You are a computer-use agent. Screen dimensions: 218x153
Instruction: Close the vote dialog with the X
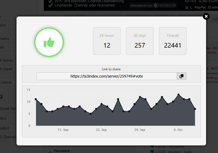206,16
